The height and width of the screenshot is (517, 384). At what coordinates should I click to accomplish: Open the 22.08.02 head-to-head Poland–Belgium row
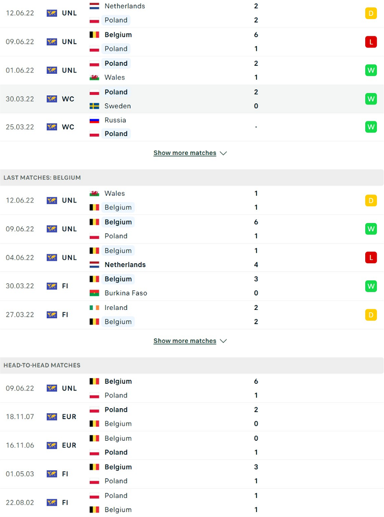[192, 503]
